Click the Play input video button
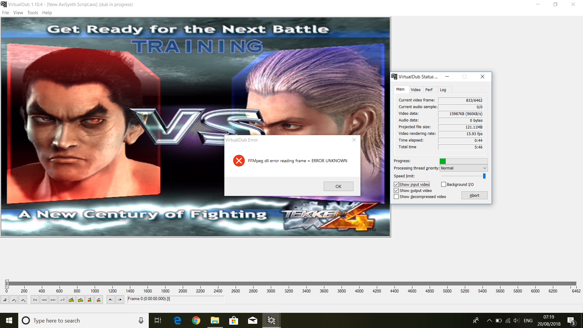This screenshot has width=583, height=328. (x=14, y=300)
